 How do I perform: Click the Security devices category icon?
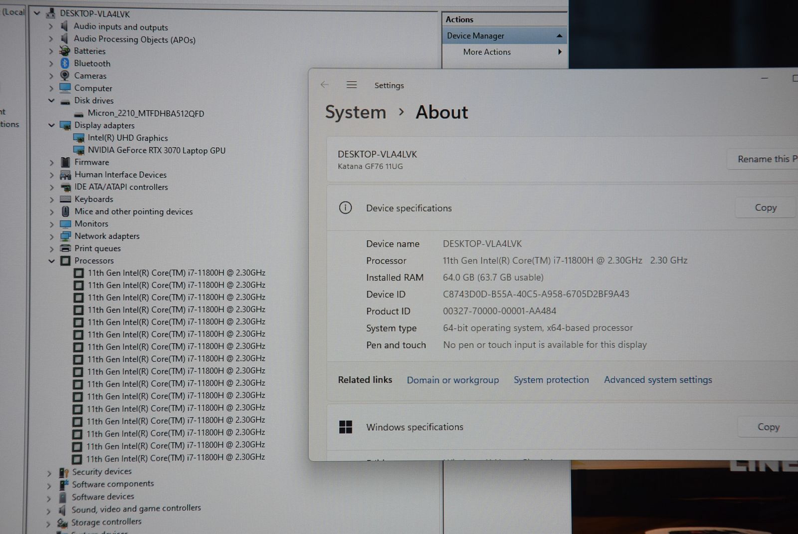coord(63,472)
